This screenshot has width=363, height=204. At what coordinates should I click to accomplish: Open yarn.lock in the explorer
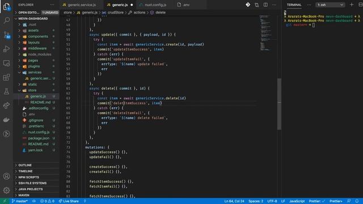click(35, 150)
